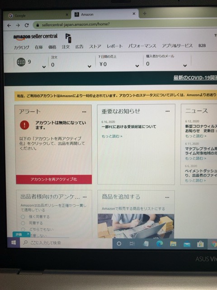This screenshot has width=217, height=290.
Task: Open the パフォーマンス menu
Action: 142,46
